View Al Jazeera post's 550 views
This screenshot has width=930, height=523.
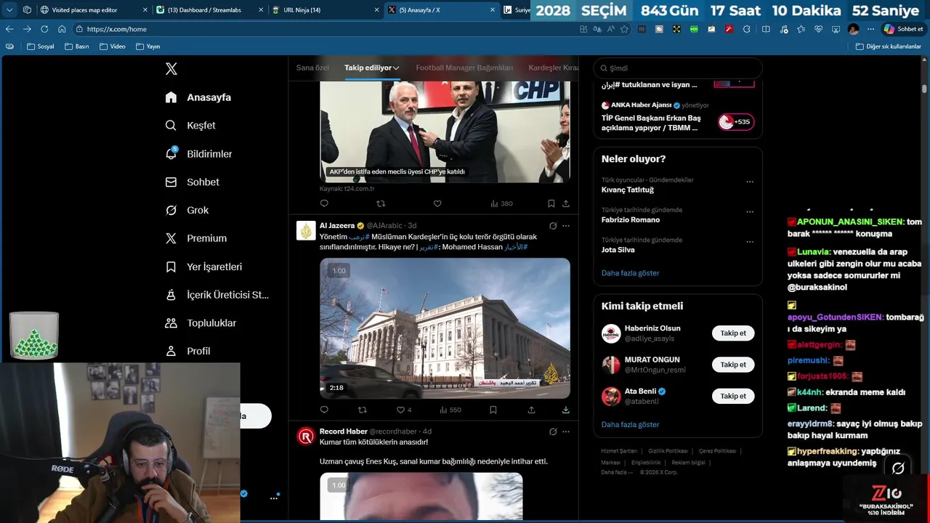[x=450, y=410]
